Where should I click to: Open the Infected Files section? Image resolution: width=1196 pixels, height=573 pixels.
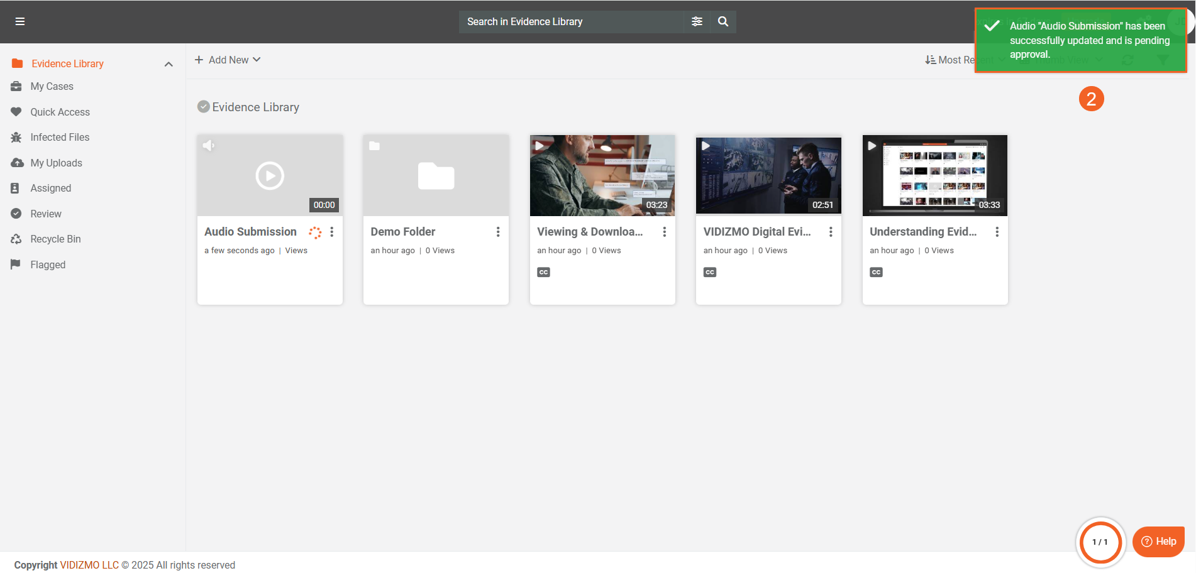[60, 137]
